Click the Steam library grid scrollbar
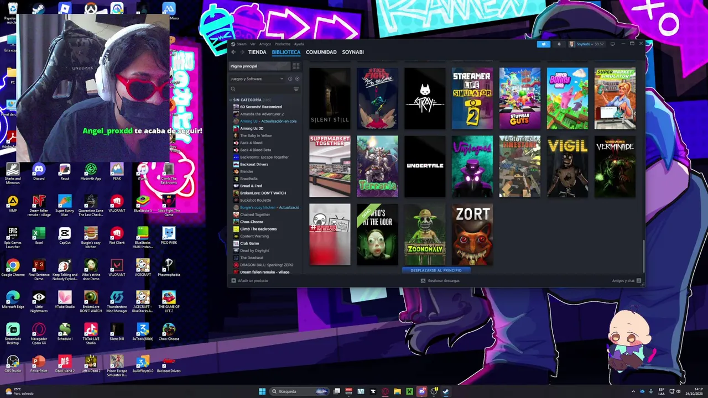This screenshot has height=398, width=708. pyautogui.click(x=644, y=256)
